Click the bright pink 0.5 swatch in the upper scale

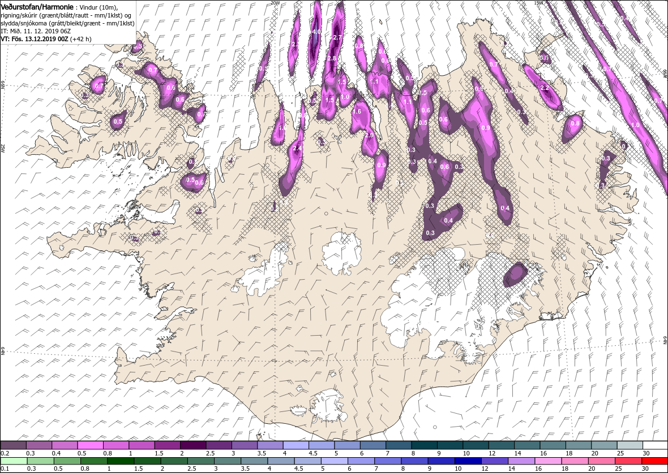click(91, 445)
